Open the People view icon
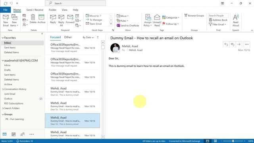The height and width of the screenshot is (143, 254). [x=23, y=134]
